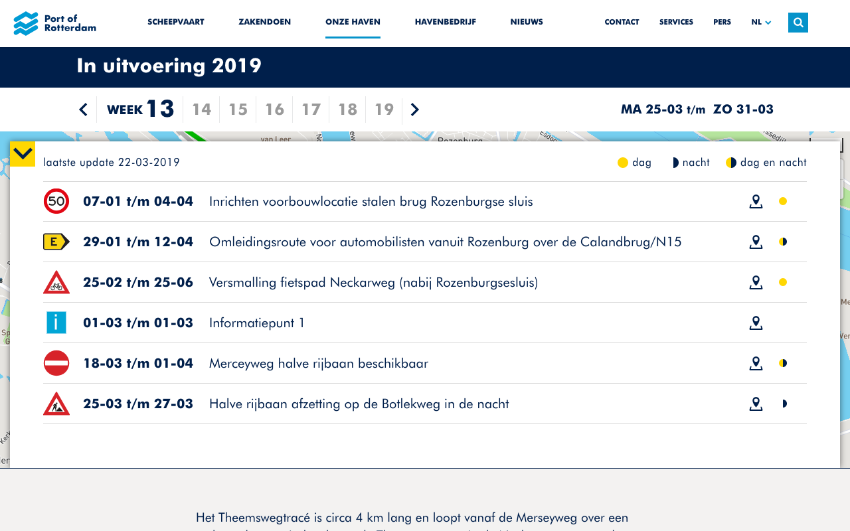The height and width of the screenshot is (531, 850).
Task: Show Neckarweg fietspad location pin
Action: (756, 282)
